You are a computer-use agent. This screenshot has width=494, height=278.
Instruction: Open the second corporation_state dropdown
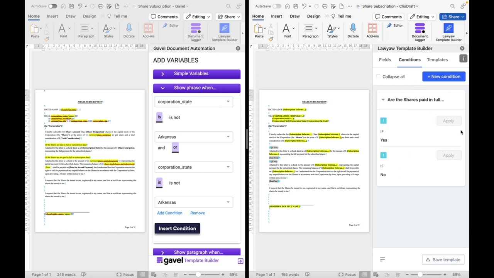pyautogui.click(x=195, y=167)
